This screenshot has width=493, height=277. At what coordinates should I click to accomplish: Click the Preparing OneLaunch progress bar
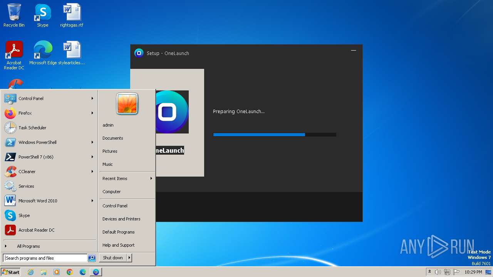click(x=275, y=135)
